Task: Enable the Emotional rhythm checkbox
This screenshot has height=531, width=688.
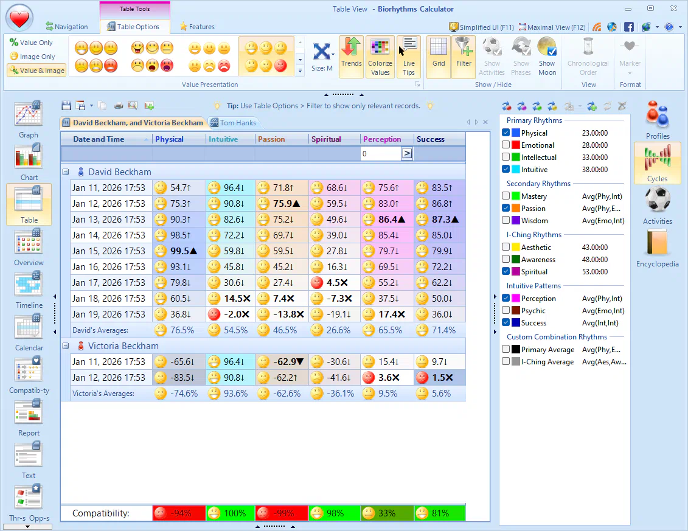Action: 506,145
